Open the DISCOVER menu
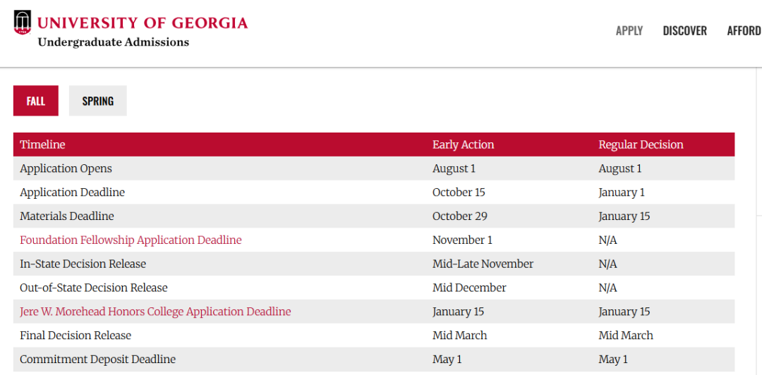This screenshot has height=375, width=762. 684,31
